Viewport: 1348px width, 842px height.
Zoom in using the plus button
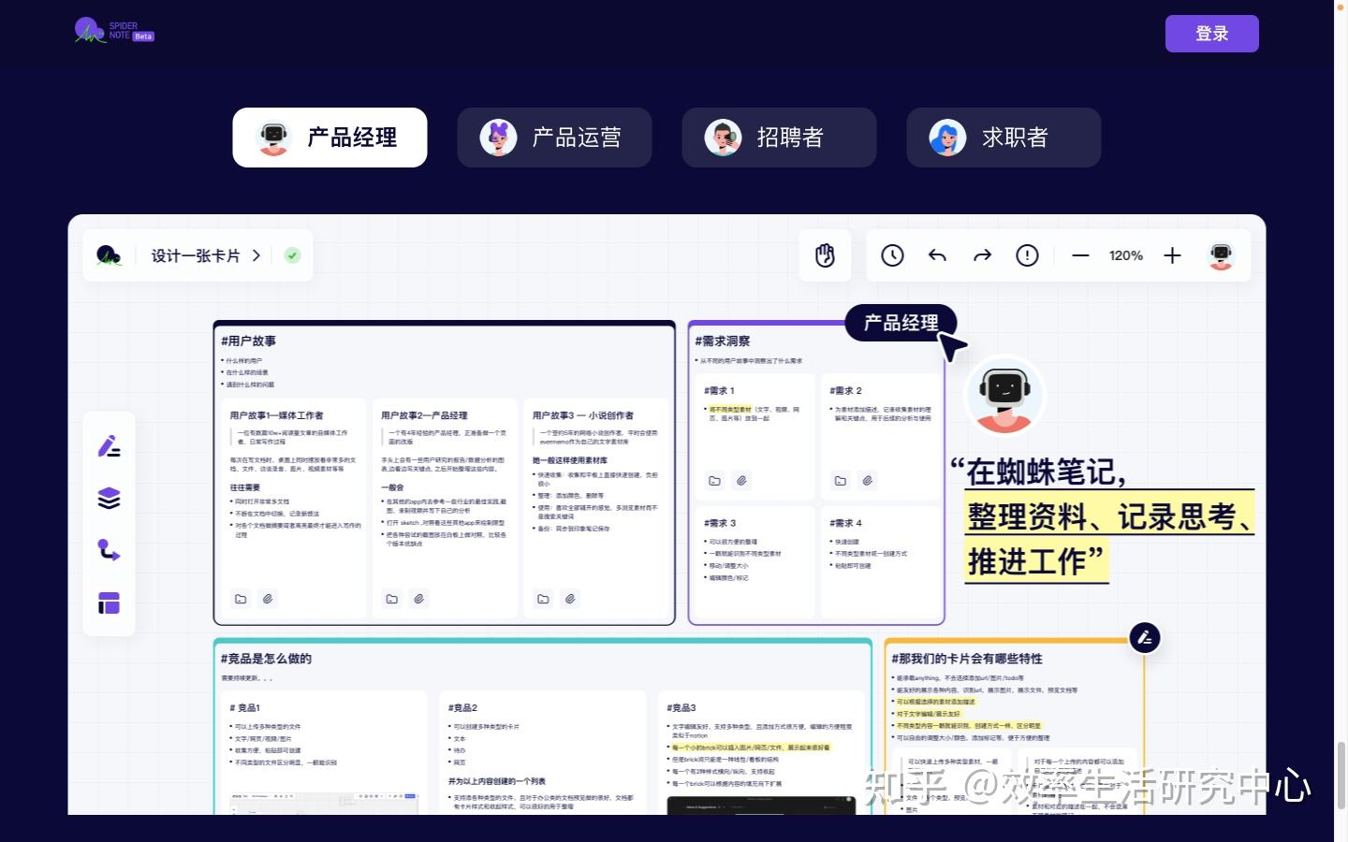pyautogui.click(x=1172, y=254)
